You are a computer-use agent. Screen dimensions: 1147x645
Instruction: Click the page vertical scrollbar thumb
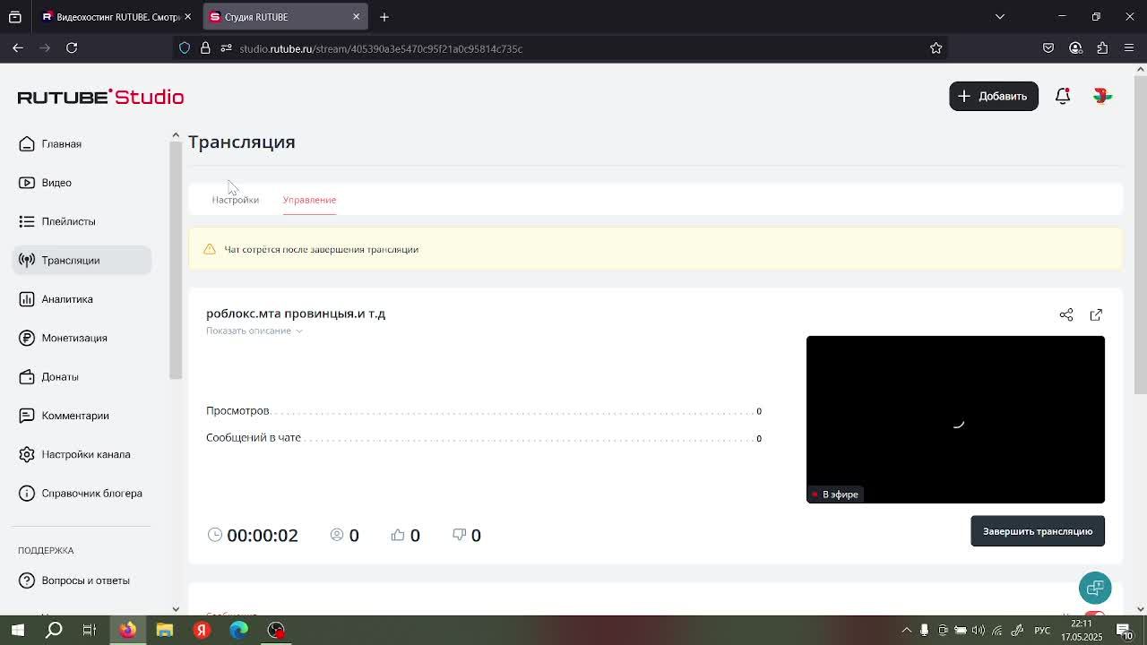pyautogui.click(x=1141, y=235)
